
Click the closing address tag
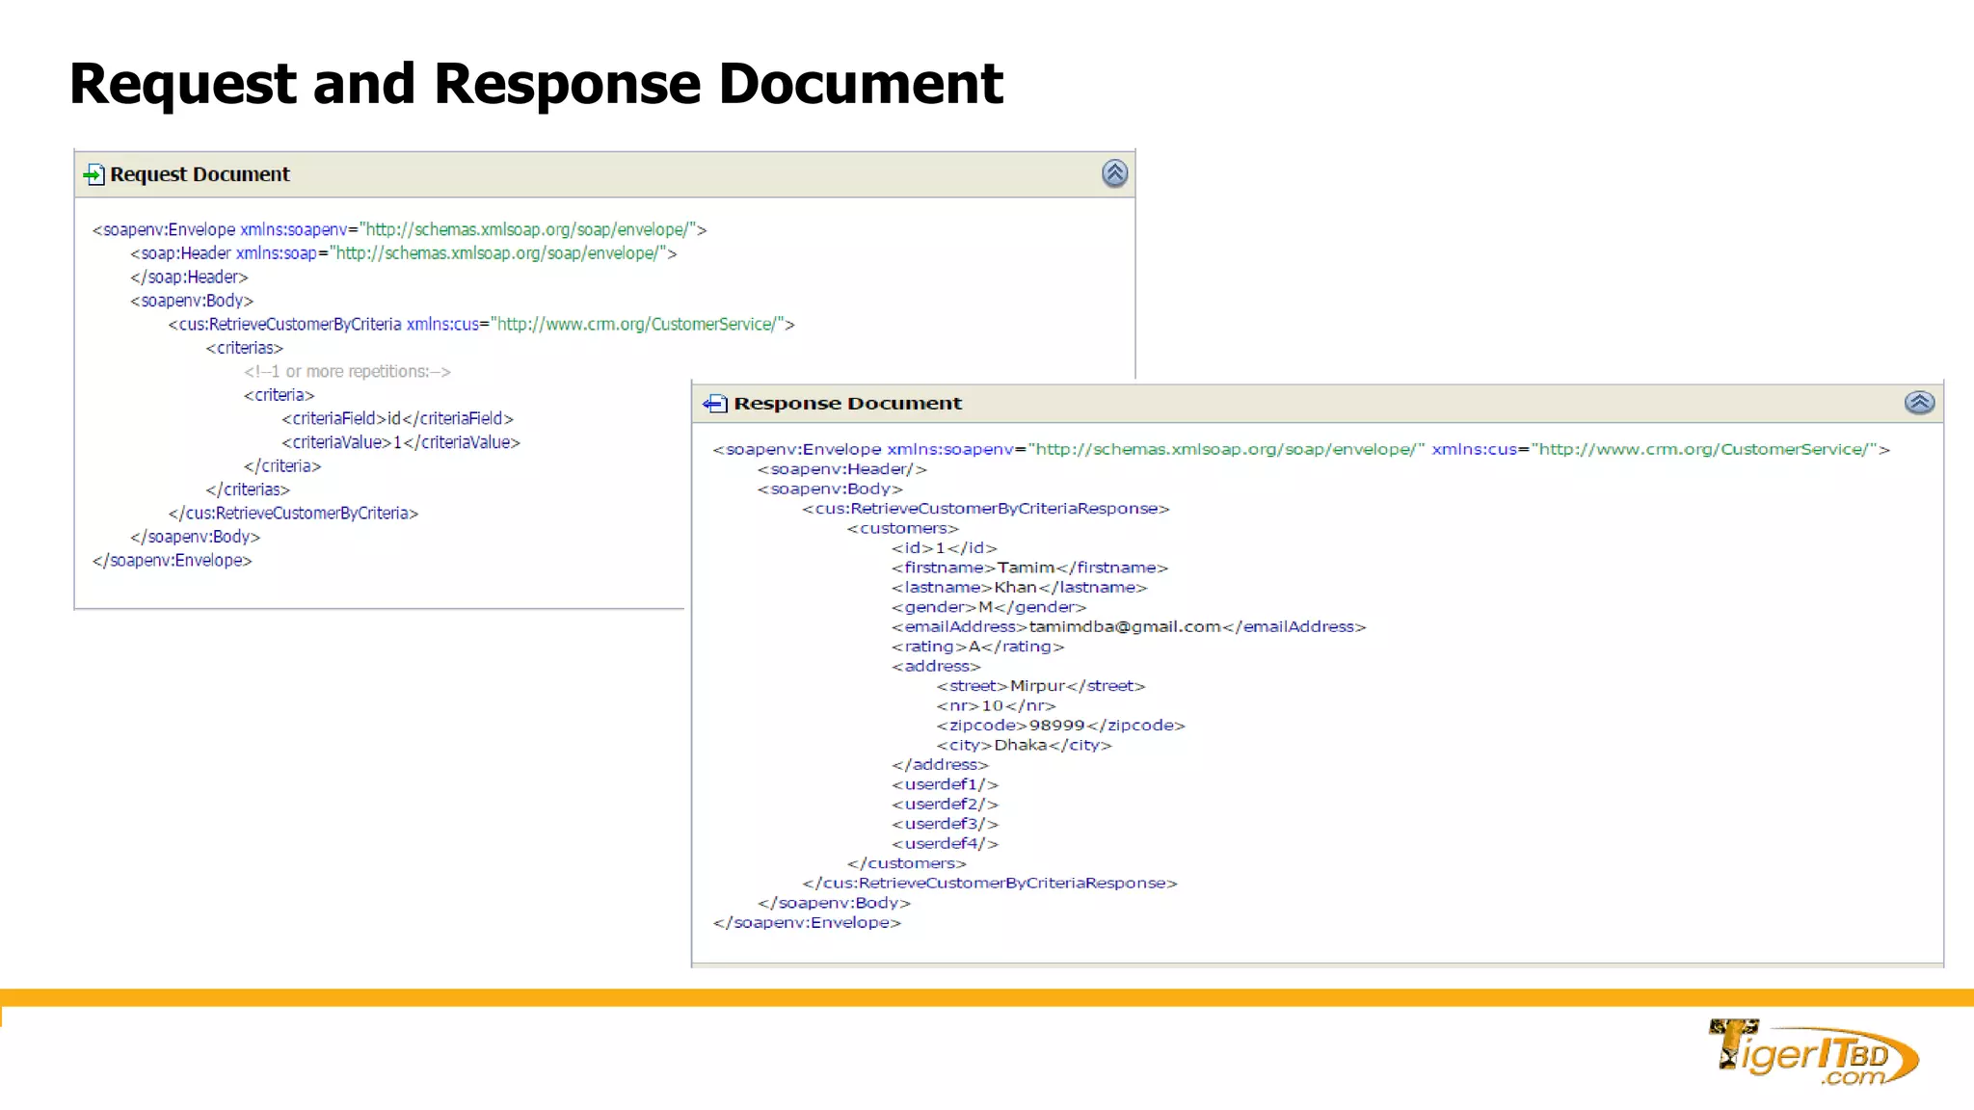tap(940, 765)
